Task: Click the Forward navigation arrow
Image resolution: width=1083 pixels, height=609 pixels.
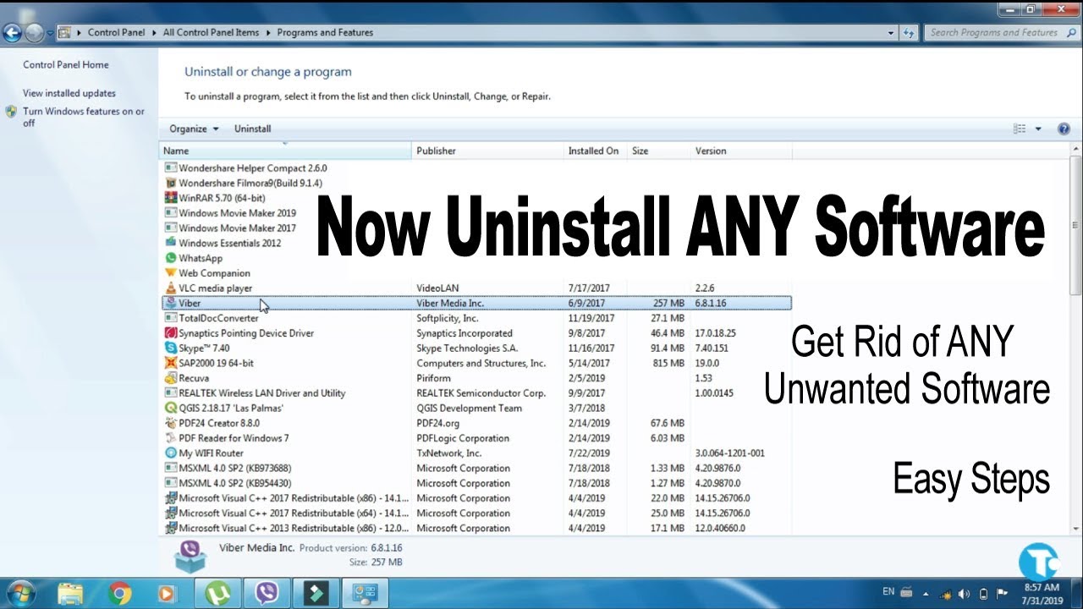Action: 34,33
